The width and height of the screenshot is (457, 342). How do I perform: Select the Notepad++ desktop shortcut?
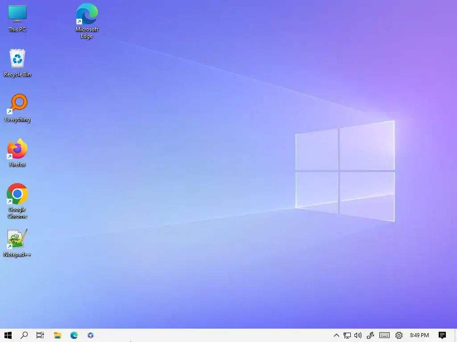tap(17, 243)
